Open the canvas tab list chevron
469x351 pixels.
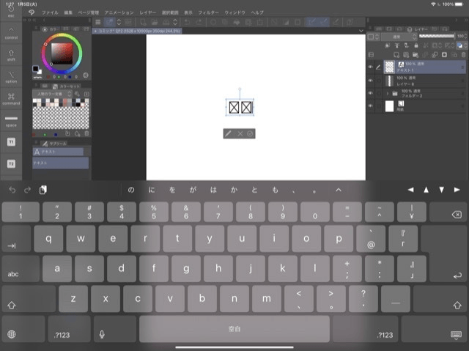tap(361, 31)
